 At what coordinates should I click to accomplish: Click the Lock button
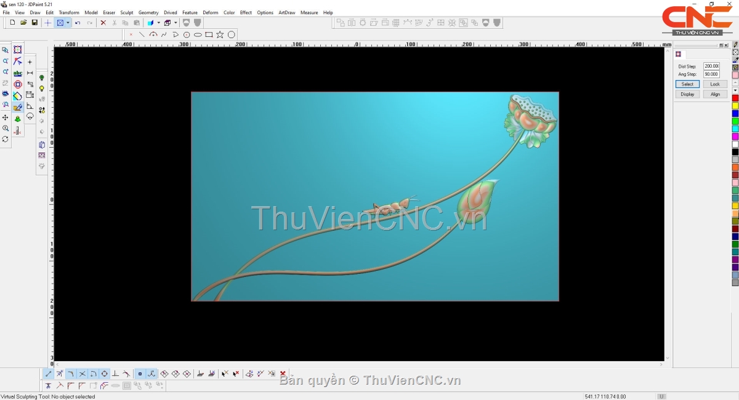click(x=715, y=84)
